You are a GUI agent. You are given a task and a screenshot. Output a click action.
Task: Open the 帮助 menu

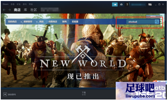(x=31, y=4)
